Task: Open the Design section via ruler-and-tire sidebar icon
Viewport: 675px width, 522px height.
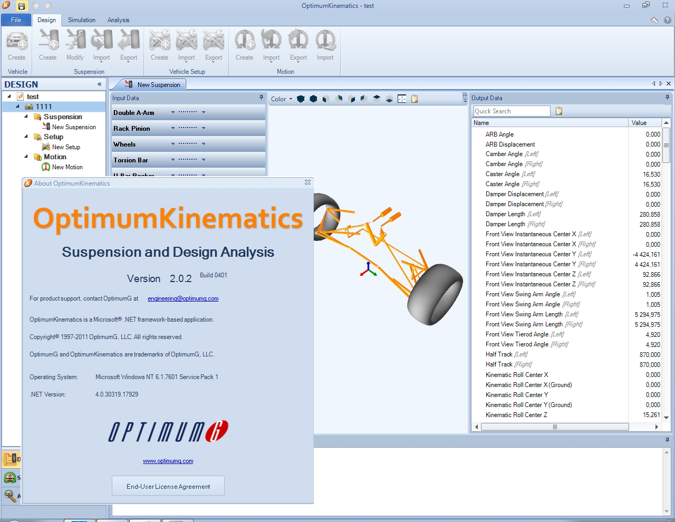Action: tap(11, 459)
